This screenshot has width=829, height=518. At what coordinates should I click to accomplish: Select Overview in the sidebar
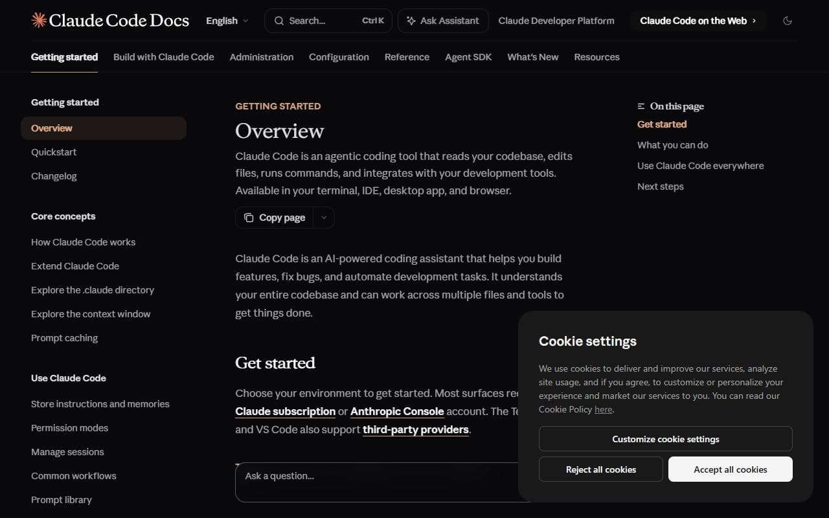click(x=104, y=128)
